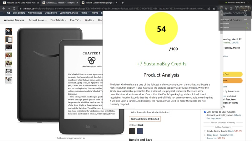
Task: Expand the Fire Tablets dropdown
Action: 58,20
